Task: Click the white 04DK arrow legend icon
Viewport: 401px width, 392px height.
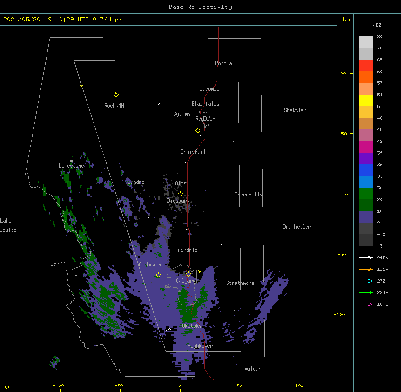Action: [x=366, y=257]
